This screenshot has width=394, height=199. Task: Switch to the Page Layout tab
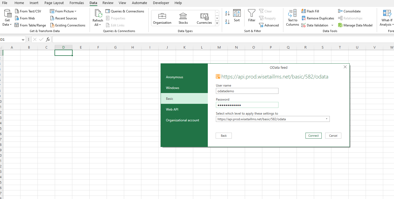[x=54, y=3]
